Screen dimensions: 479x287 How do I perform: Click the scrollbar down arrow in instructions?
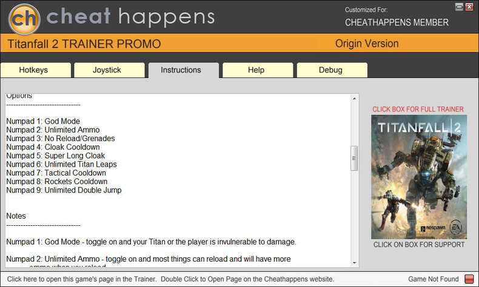354,263
